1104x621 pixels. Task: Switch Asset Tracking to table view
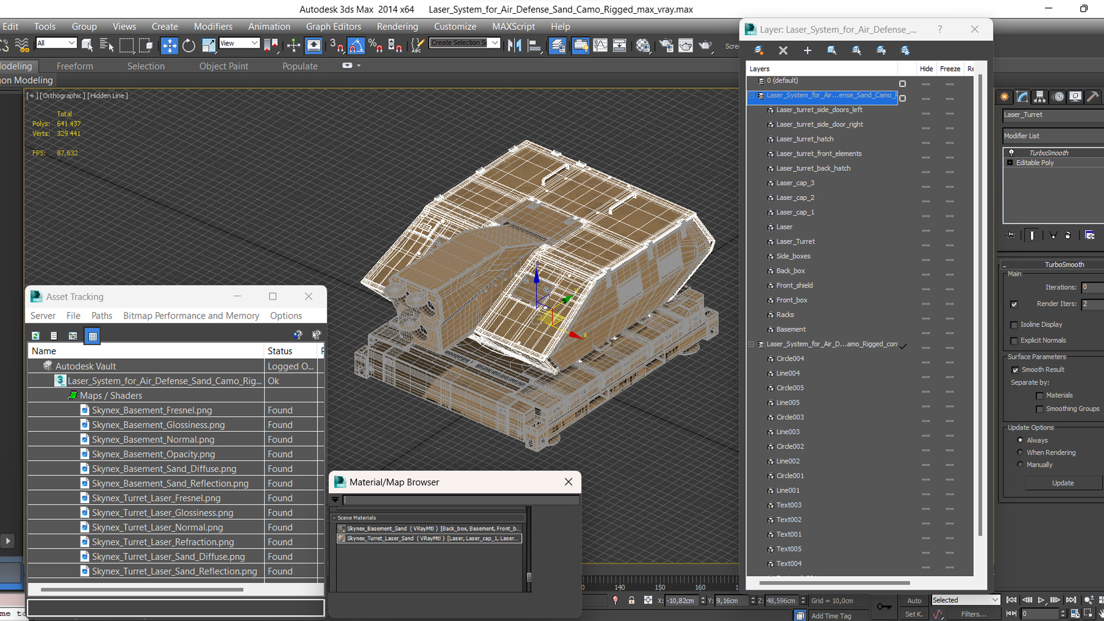93,336
